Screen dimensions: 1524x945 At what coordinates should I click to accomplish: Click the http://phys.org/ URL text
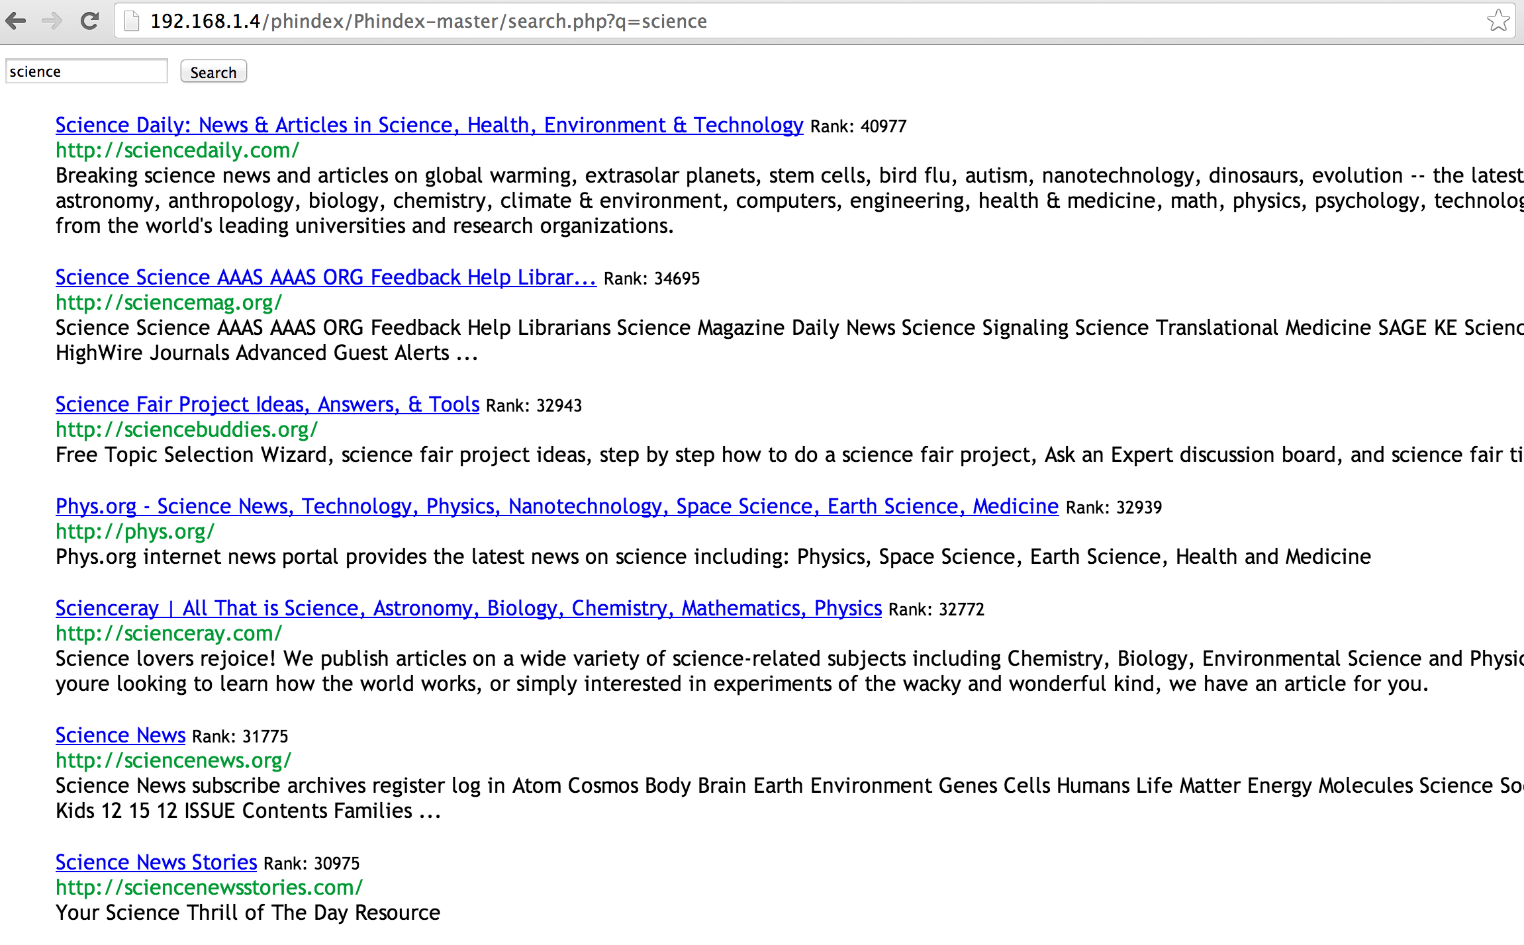point(135,531)
